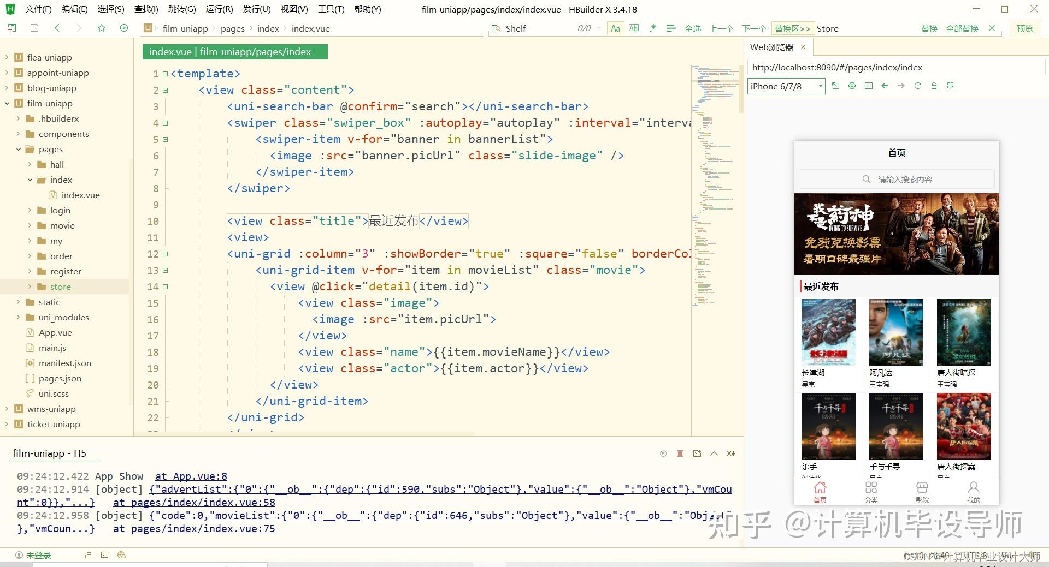Open the iPhone 6/7/8 device dropdown
This screenshot has height=567, width=1049.
(820, 86)
